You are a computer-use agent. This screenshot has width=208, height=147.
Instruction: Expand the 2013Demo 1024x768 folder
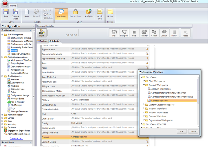[x=141, y=124]
